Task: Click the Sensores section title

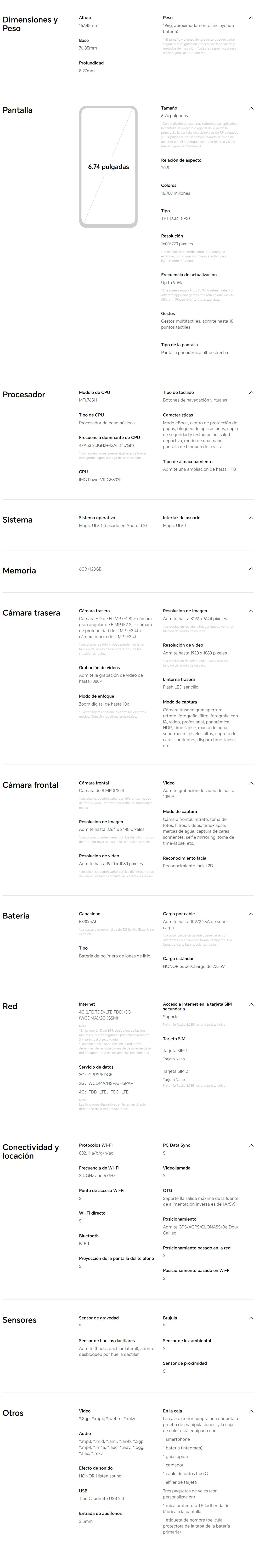Action: [20, 1320]
